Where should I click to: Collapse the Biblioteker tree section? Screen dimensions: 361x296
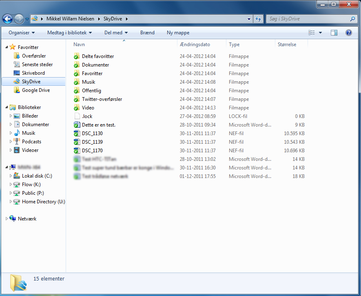7,107
